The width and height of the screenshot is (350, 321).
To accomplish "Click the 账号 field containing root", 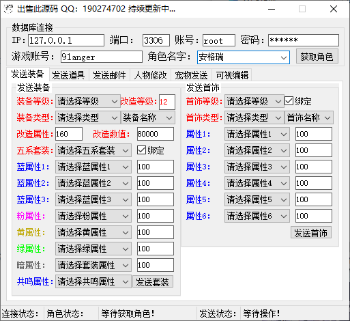I will 219,40.
